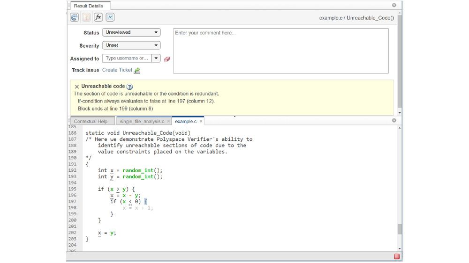Click in the comment text box
The width and height of the screenshot is (469, 263).
tap(280, 51)
